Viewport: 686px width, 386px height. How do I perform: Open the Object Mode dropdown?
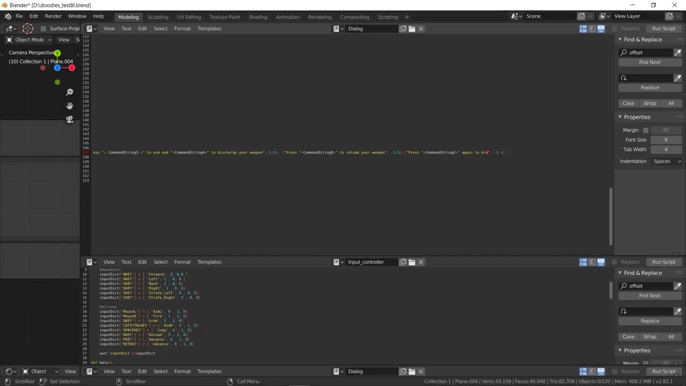tap(29, 40)
